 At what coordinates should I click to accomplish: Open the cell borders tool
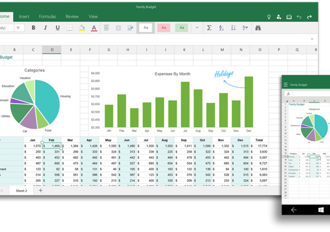pos(70,28)
